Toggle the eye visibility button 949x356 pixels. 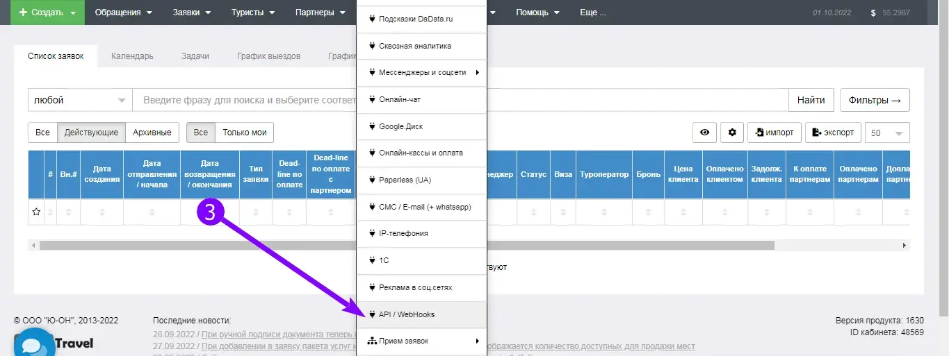pyautogui.click(x=704, y=133)
